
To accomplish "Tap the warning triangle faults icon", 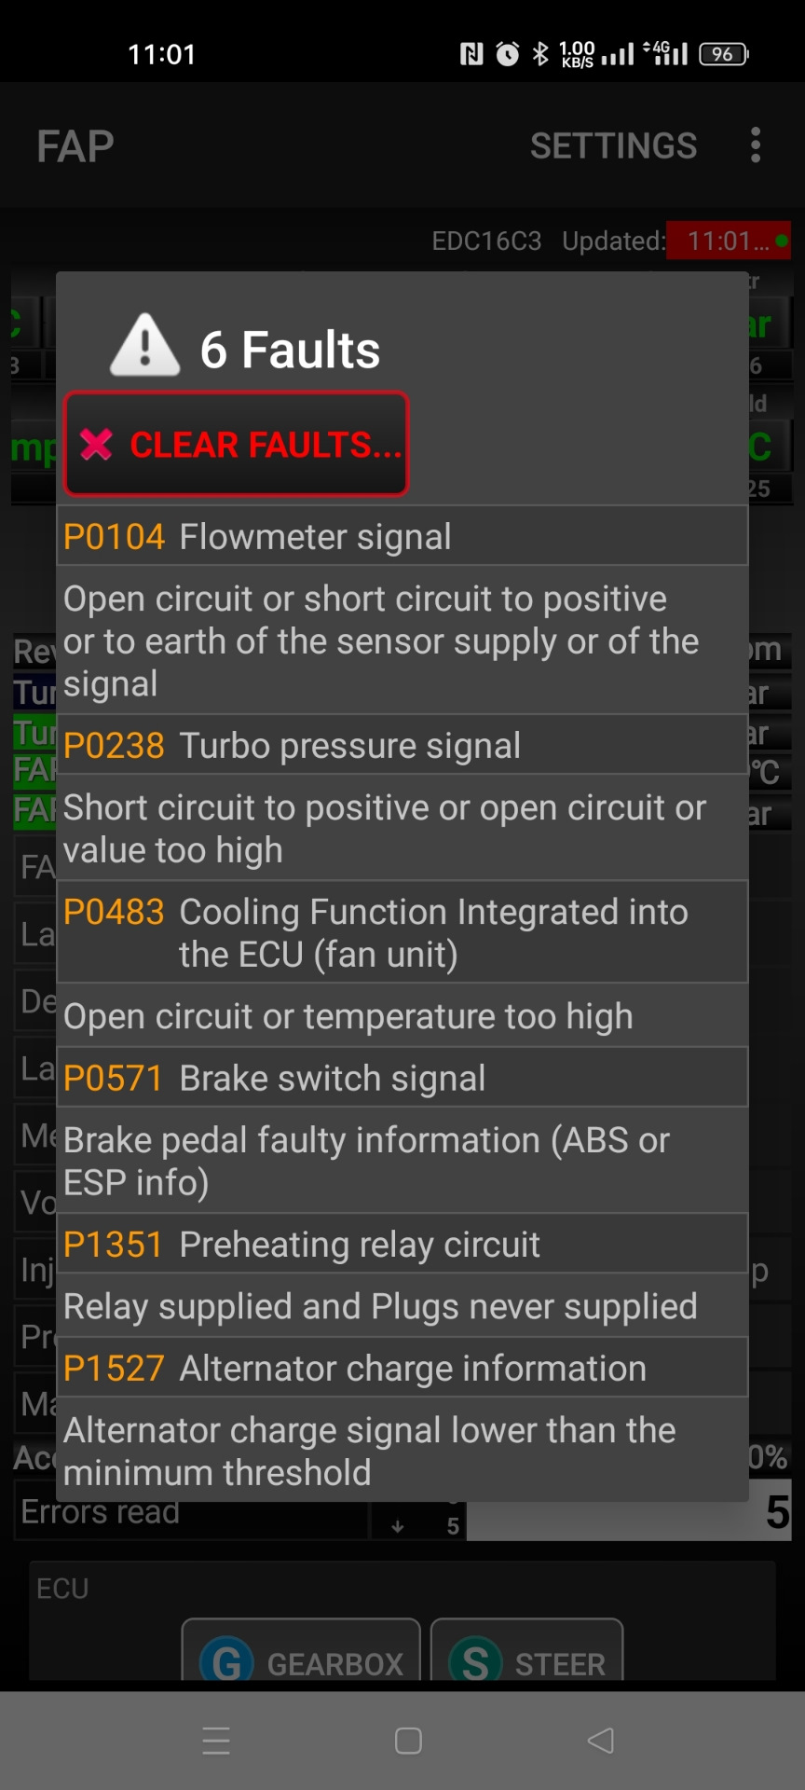I will 144,347.
